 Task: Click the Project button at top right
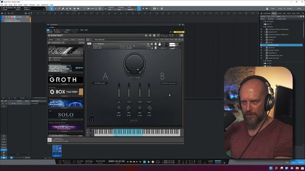tap(290, 9)
